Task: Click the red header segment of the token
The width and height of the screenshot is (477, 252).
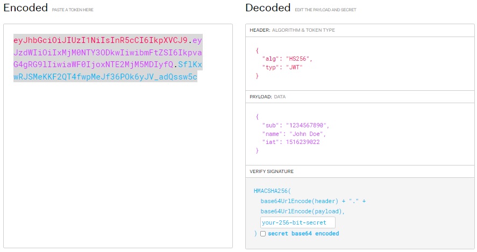Action: pyautogui.click(x=101, y=40)
